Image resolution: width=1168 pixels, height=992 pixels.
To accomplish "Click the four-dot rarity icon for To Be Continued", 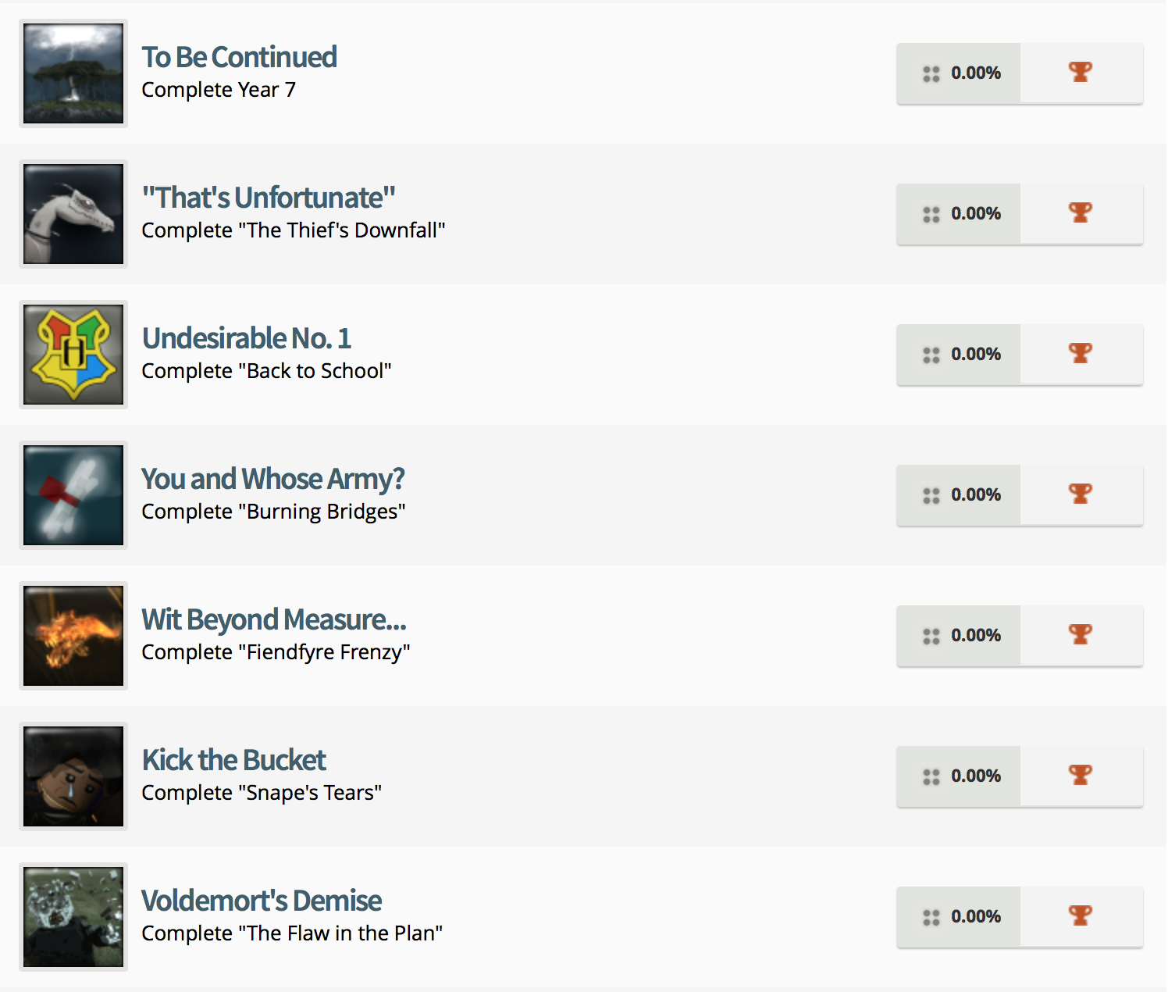I will point(931,73).
